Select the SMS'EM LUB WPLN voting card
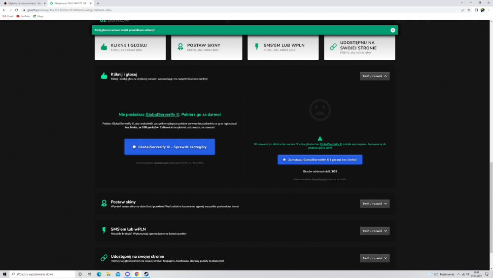This screenshot has height=278, width=493. pyautogui.click(x=283, y=47)
